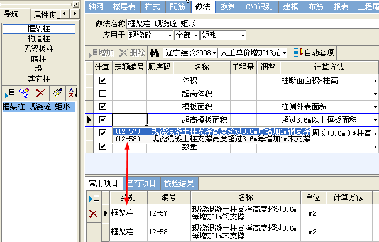
Task: Toggle the 数量 row checkbox
Action: click(x=102, y=146)
